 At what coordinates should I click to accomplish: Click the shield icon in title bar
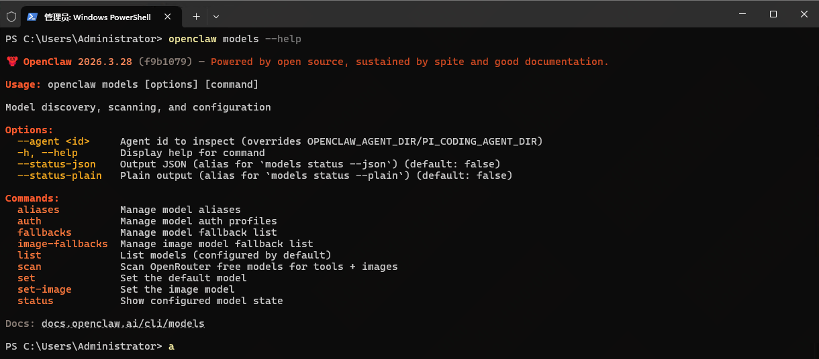(x=11, y=16)
